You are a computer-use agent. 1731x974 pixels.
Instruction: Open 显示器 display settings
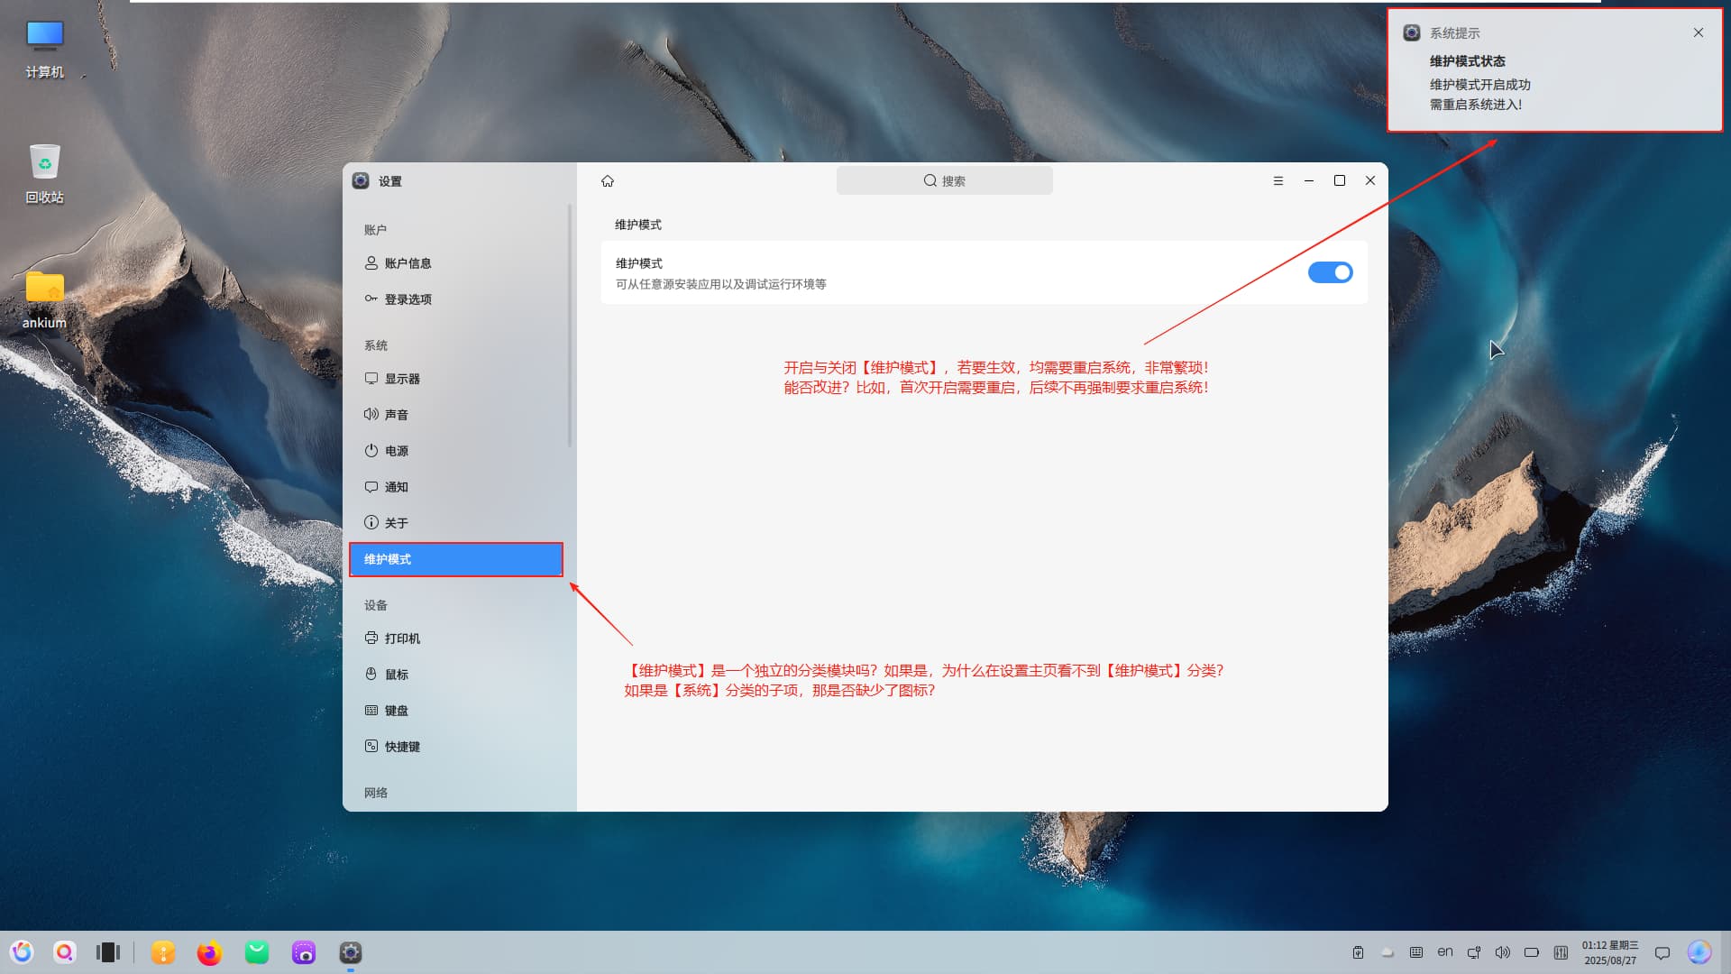pyautogui.click(x=402, y=379)
